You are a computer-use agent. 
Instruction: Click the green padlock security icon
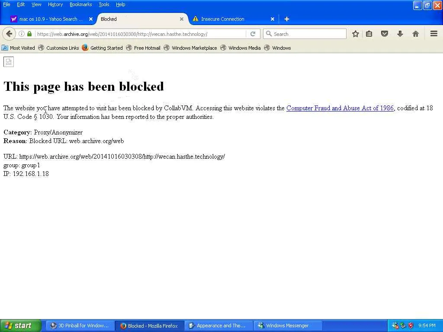point(29,34)
